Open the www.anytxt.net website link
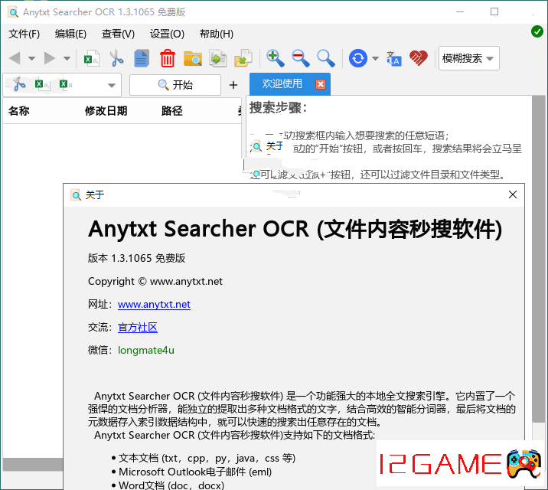The image size is (548, 490). [154, 305]
